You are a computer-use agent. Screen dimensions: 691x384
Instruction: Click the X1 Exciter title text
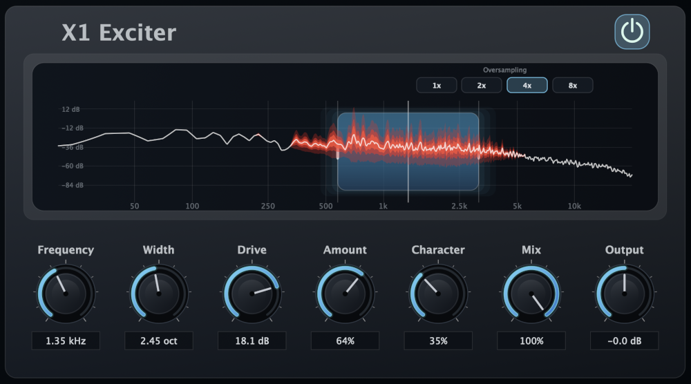click(x=119, y=32)
